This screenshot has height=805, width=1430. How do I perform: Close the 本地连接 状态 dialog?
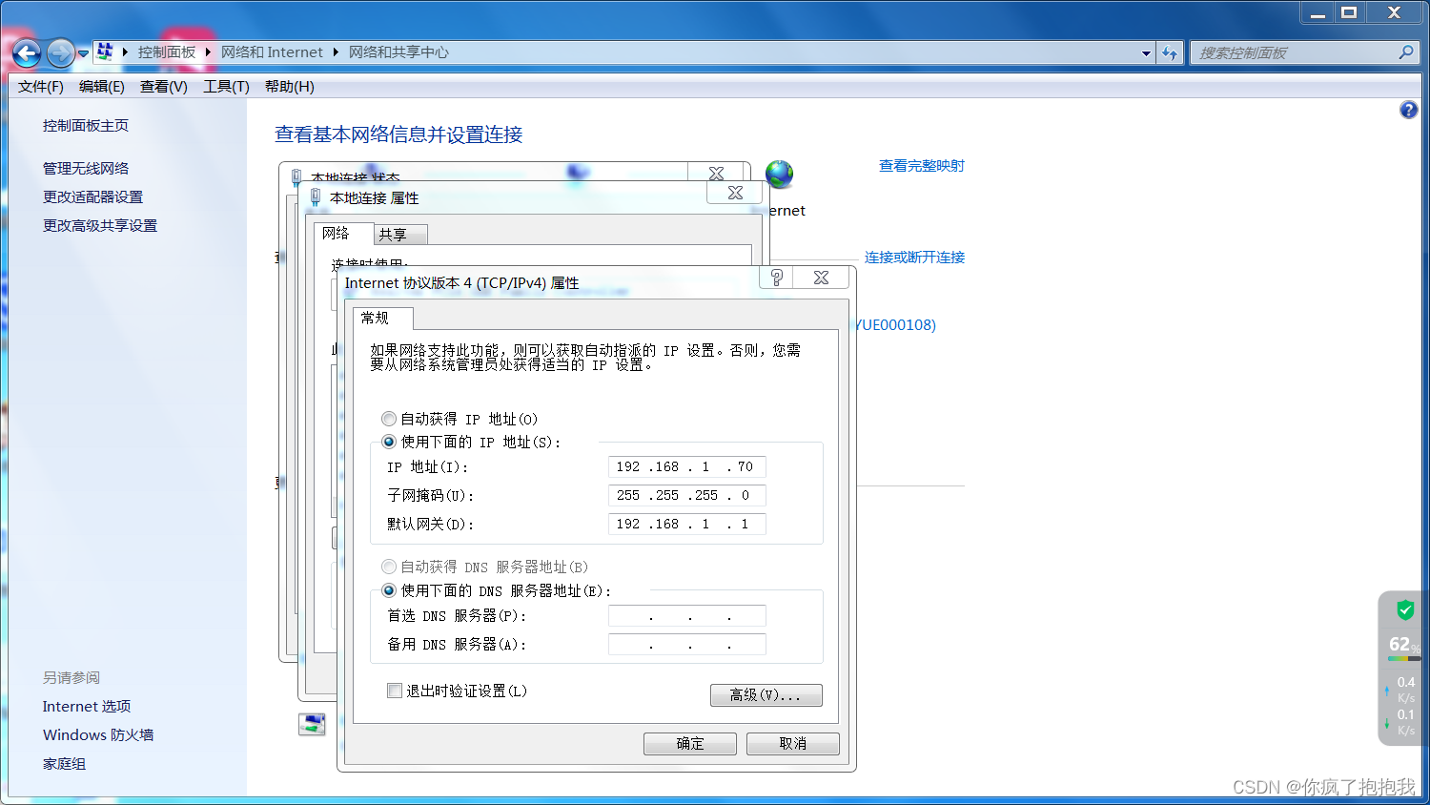tap(717, 173)
